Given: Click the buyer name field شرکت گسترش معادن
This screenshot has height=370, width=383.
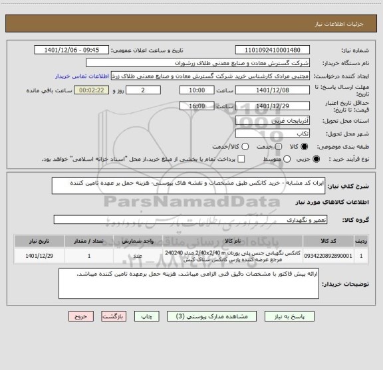Looking at the screenshot, I should coord(198,63).
